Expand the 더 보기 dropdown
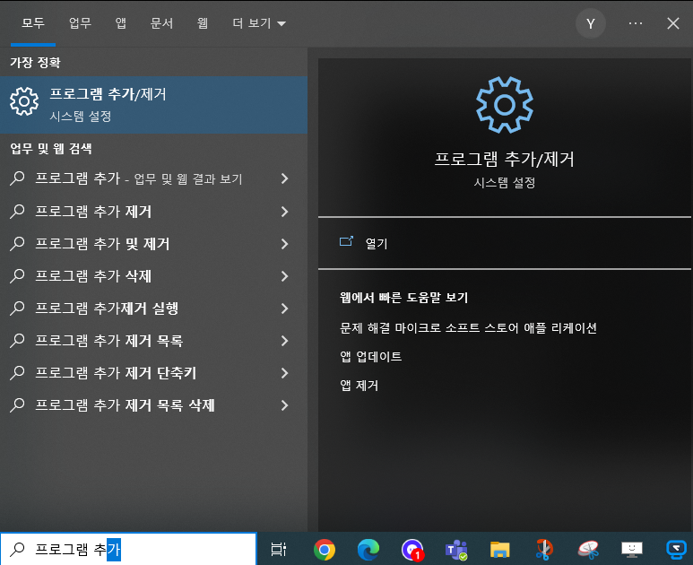 click(259, 23)
